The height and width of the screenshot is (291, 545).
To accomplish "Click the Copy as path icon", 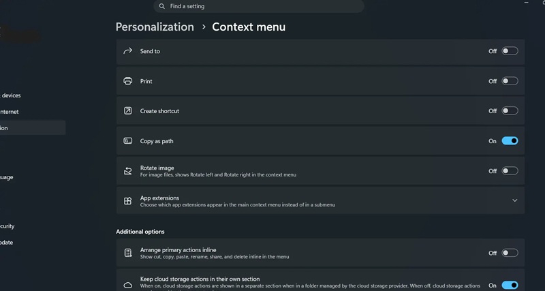I will click(x=128, y=141).
